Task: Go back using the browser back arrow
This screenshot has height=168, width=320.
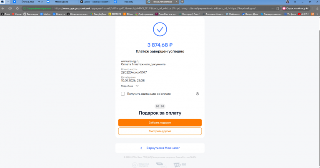Action: point(2,8)
